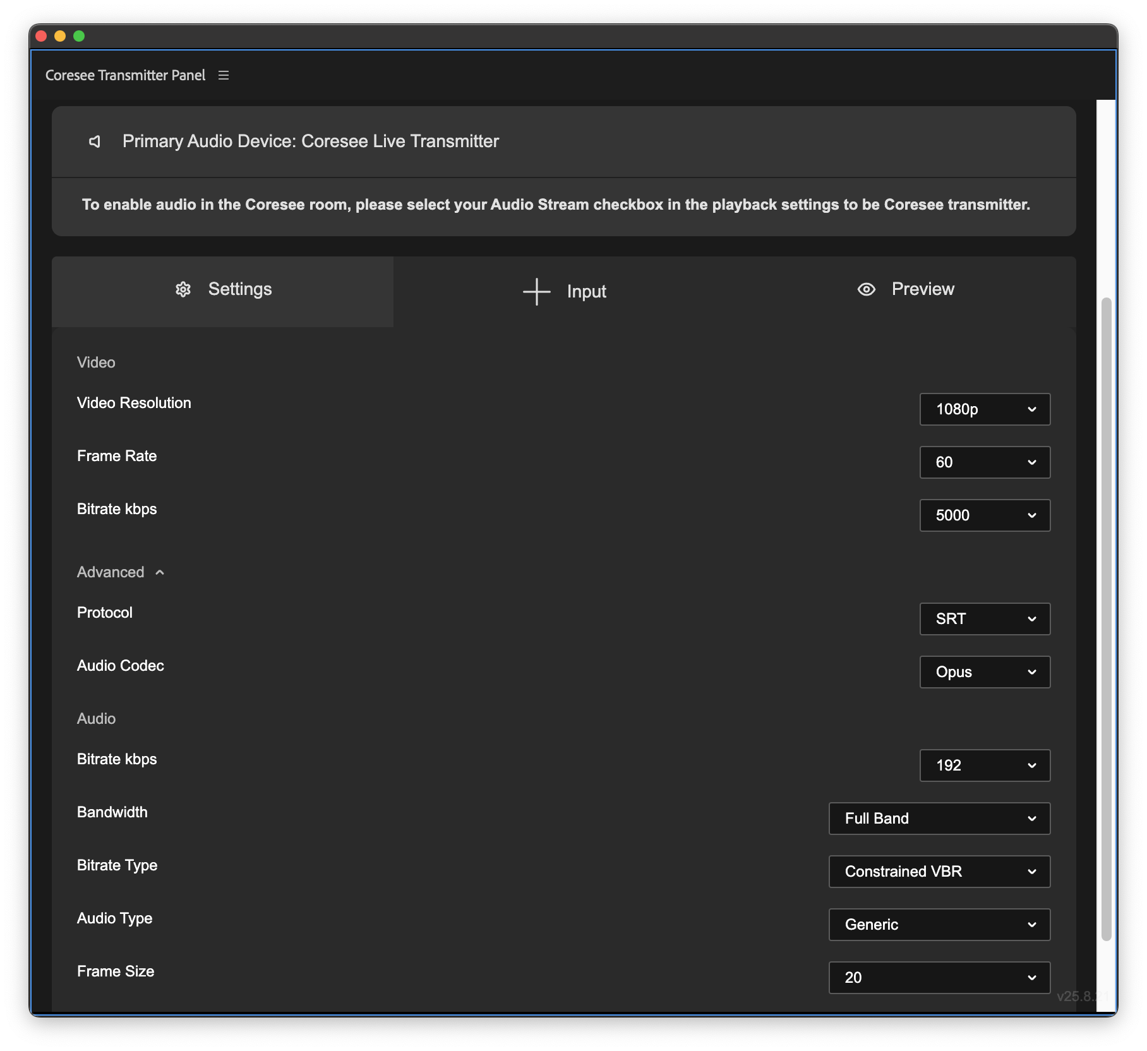Switch to the Settings tab
This screenshot has height=1051, width=1147.
(x=222, y=291)
